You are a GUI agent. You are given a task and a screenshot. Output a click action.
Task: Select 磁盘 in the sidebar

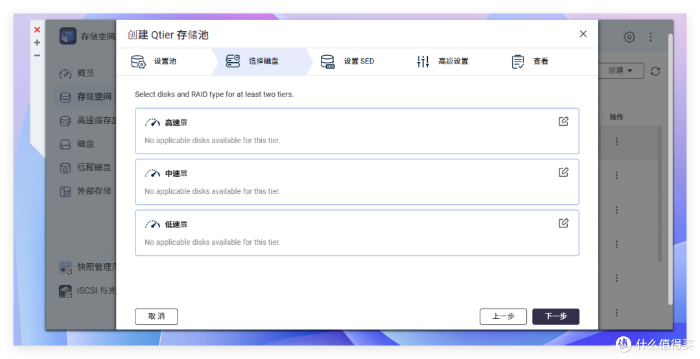pos(86,144)
